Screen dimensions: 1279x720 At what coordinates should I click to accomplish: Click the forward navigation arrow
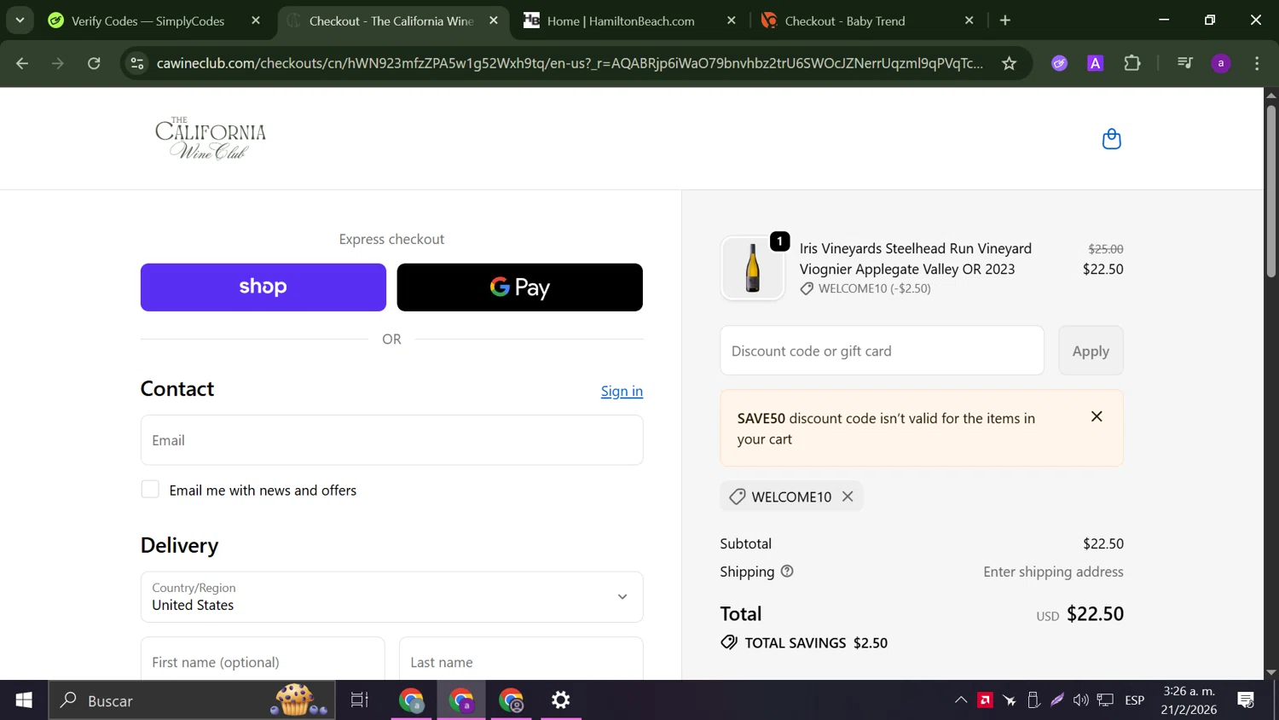[x=58, y=63]
